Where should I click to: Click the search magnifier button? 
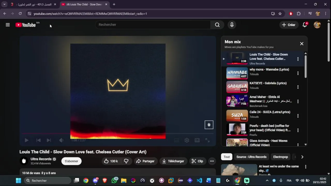217,25
